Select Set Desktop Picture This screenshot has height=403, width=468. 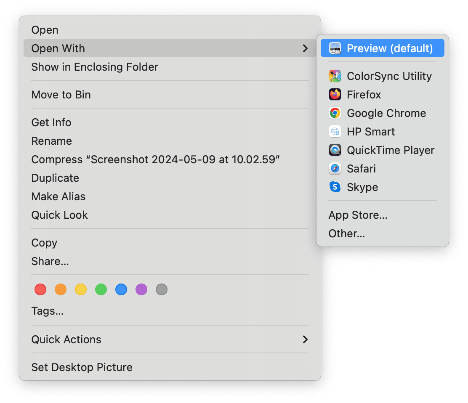pos(82,367)
